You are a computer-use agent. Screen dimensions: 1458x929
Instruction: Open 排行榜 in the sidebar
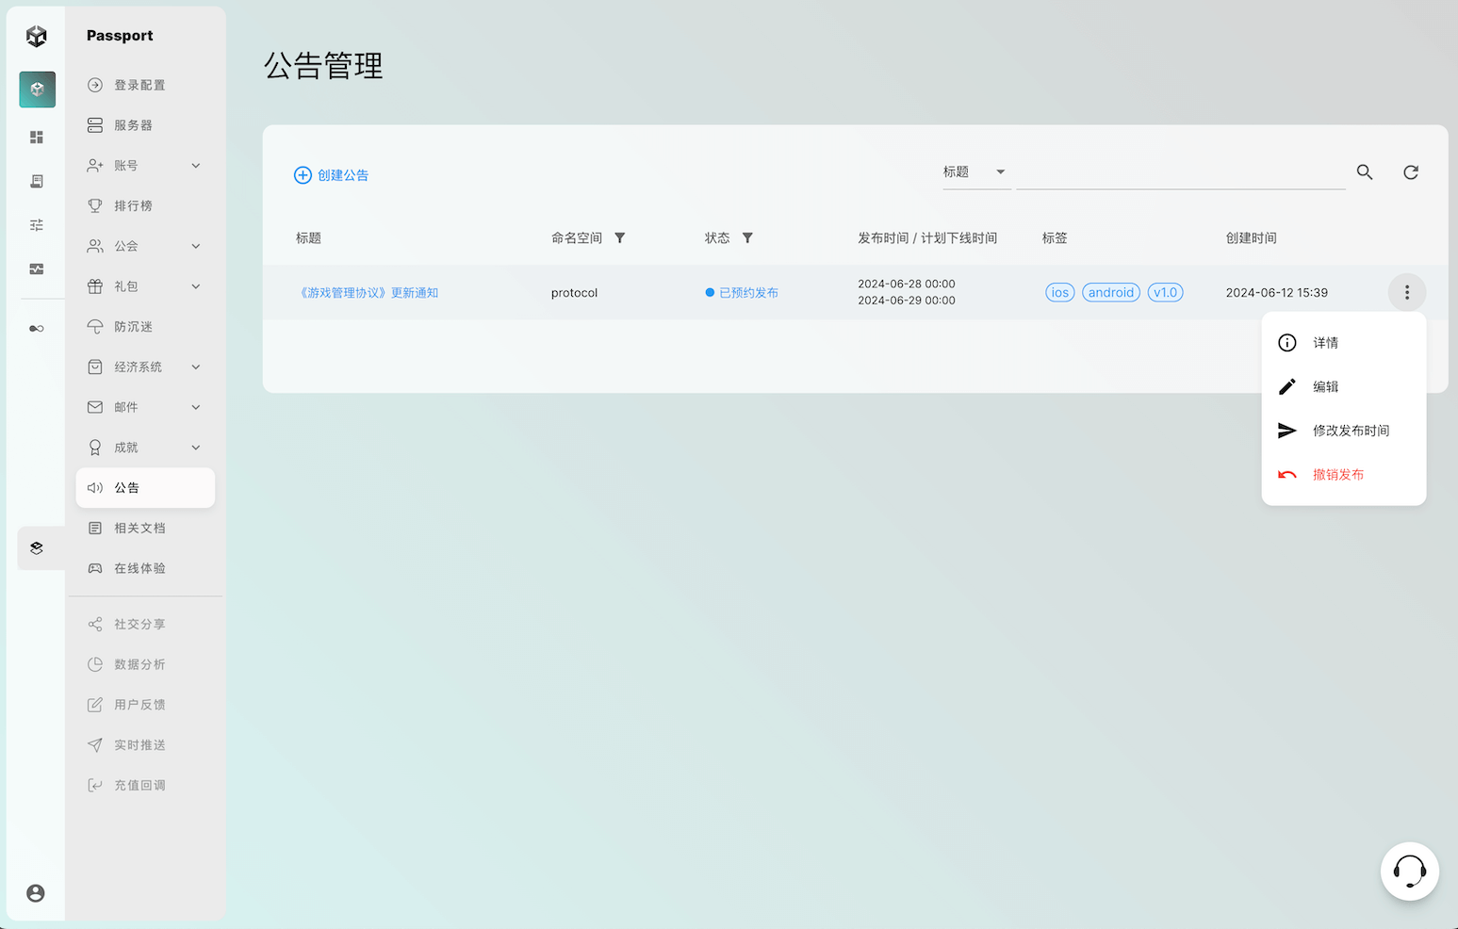tap(133, 206)
